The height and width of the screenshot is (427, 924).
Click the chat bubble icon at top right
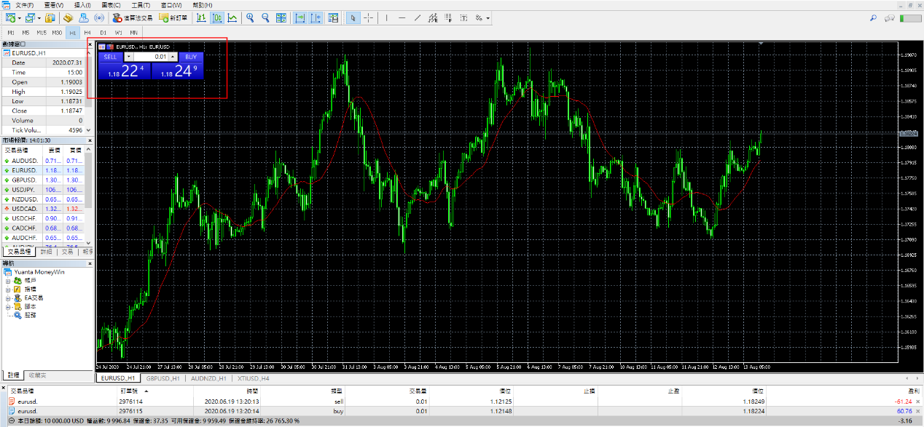pyautogui.click(x=889, y=17)
